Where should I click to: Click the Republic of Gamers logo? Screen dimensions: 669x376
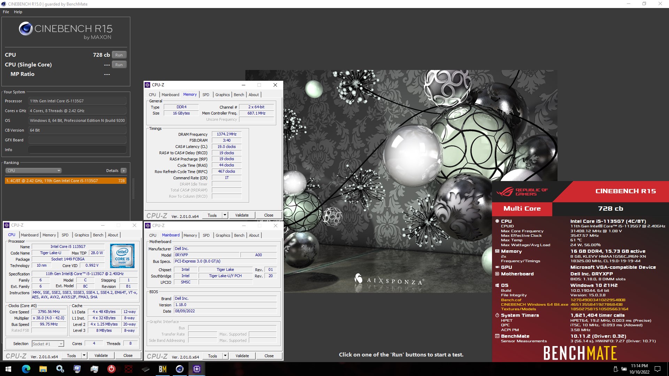click(522, 192)
